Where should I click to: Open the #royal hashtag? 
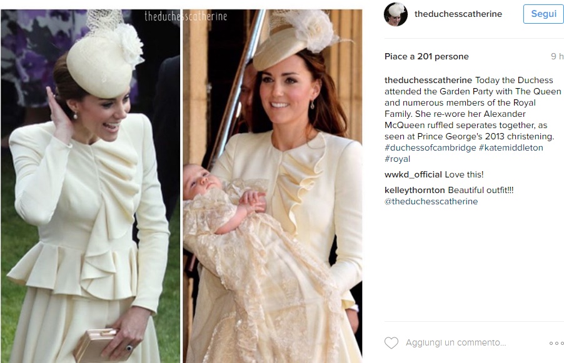[397, 159]
